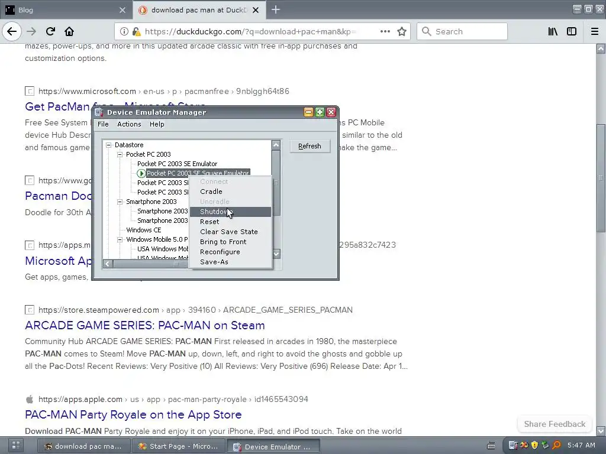The width and height of the screenshot is (606, 454).
Task: Close the download pac man tab
Action: click(x=256, y=10)
